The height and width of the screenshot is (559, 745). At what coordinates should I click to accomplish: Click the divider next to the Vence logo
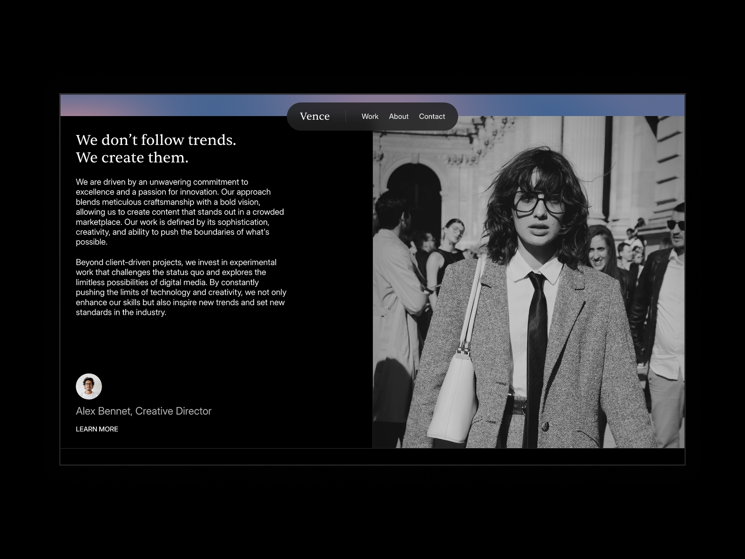click(x=346, y=116)
